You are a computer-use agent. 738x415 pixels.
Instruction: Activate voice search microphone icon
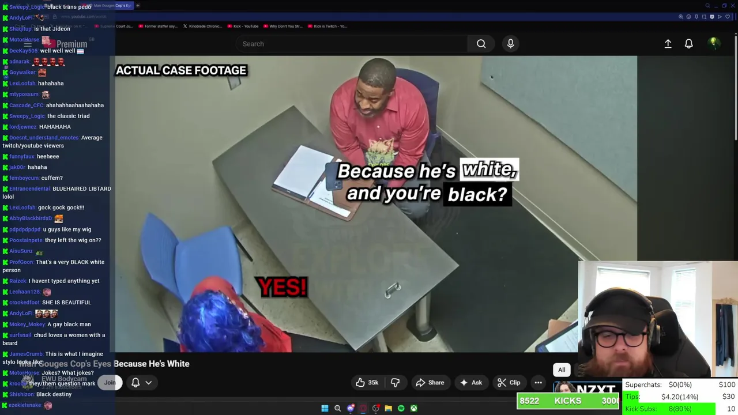point(510,44)
